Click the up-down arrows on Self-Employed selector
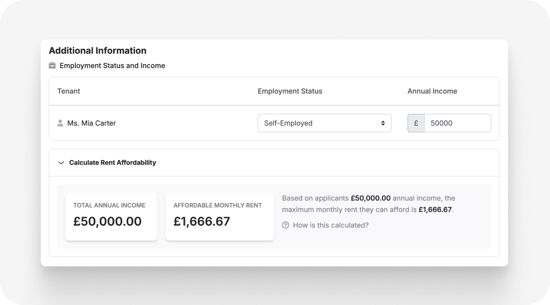This screenshot has height=305, width=550. point(383,123)
